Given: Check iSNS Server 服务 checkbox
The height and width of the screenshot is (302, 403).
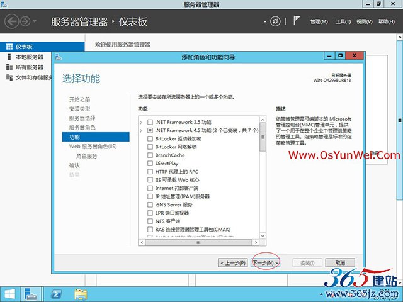Looking at the screenshot, I should click(x=150, y=204).
